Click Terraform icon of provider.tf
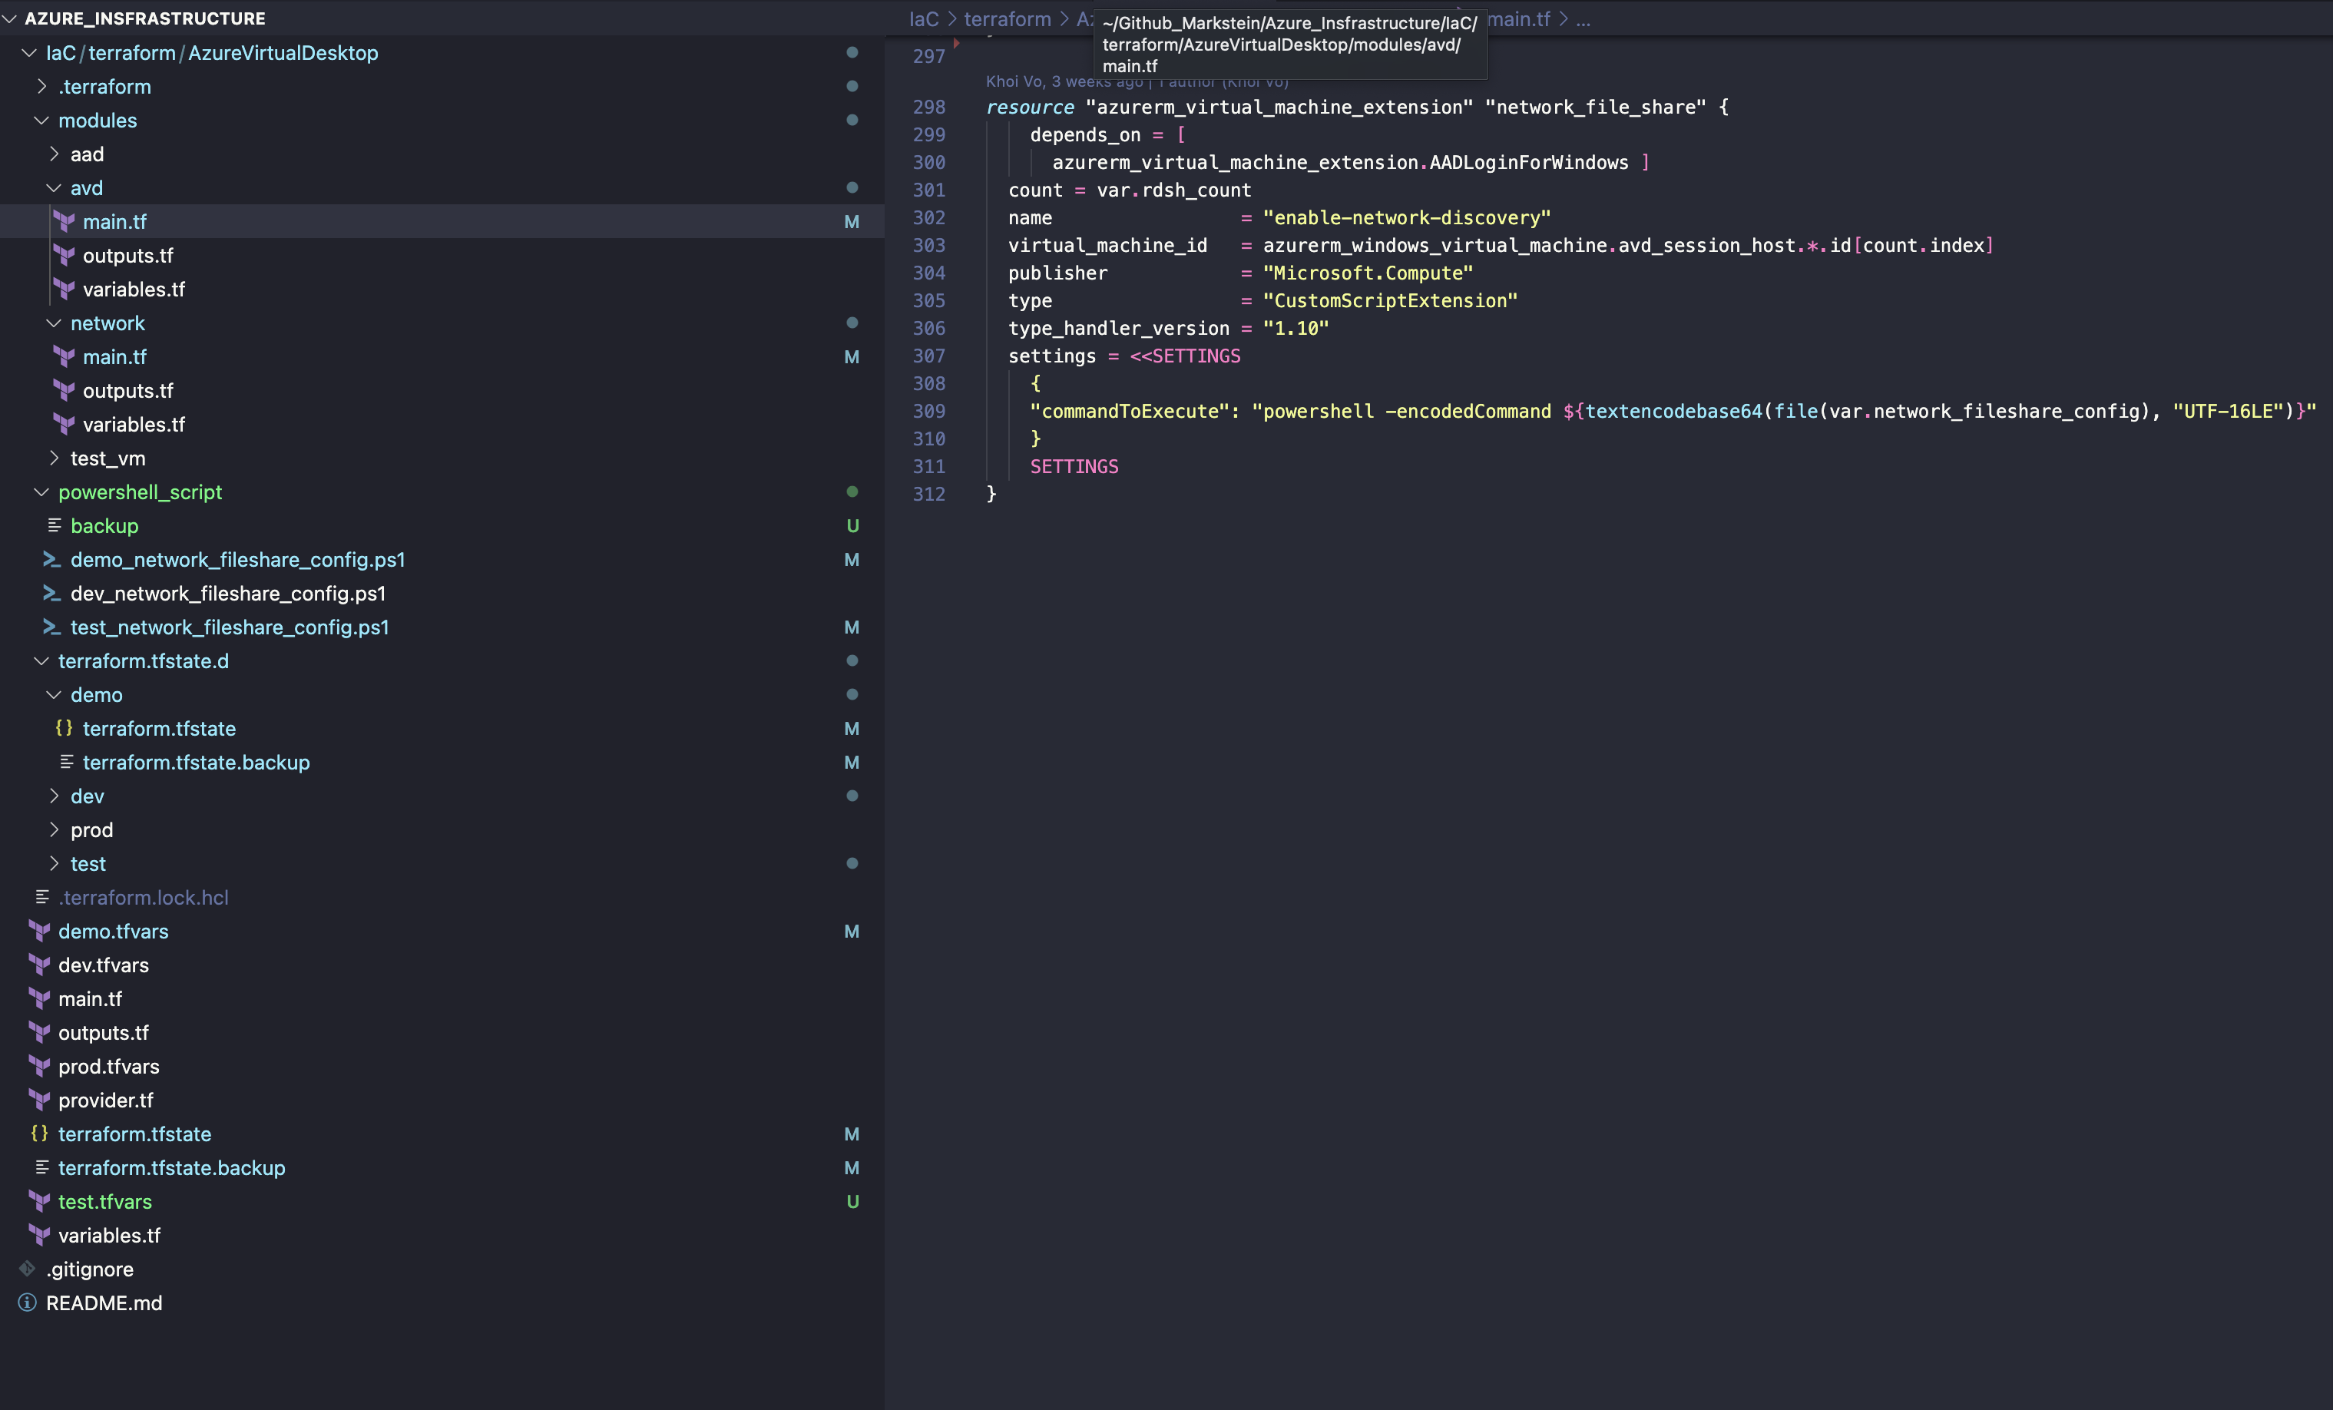Viewport: 2333px width, 1410px height. click(x=40, y=1101)
